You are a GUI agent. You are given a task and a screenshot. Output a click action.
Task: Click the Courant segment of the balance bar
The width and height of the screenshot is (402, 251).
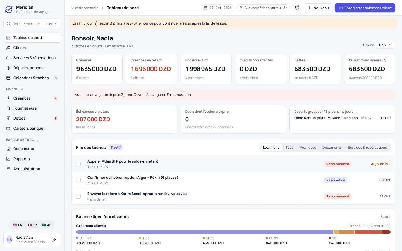[205, 232]
